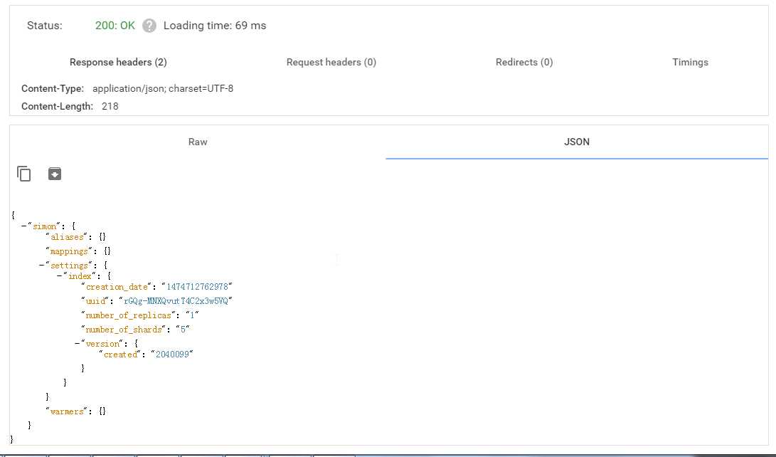Image resolution: width=776 pixels, height=457 pixels.
Task: Show the Timings tab
Action: [x=690, y=63]
